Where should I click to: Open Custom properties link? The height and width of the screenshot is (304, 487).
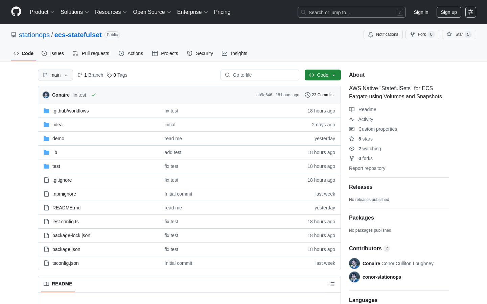(373, 129)
